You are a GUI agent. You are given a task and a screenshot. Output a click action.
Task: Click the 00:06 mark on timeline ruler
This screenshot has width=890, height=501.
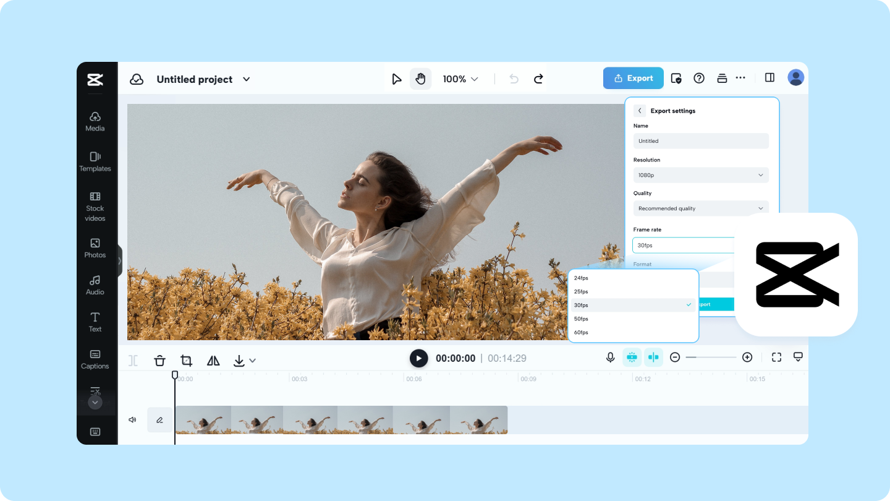point(414,379)
